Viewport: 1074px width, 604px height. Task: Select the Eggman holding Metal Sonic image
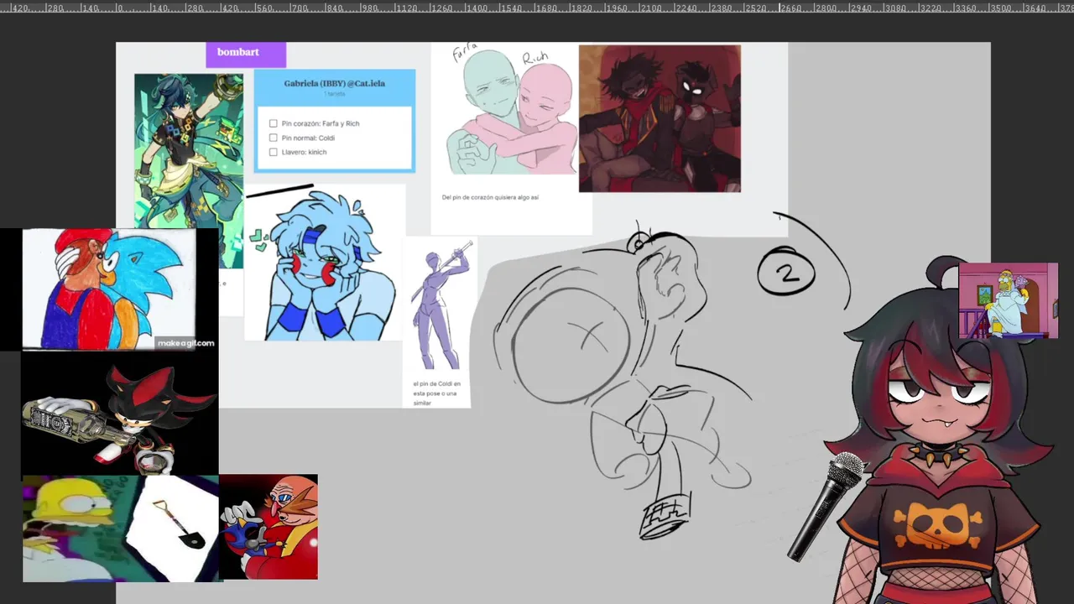[x=268, y=527]
